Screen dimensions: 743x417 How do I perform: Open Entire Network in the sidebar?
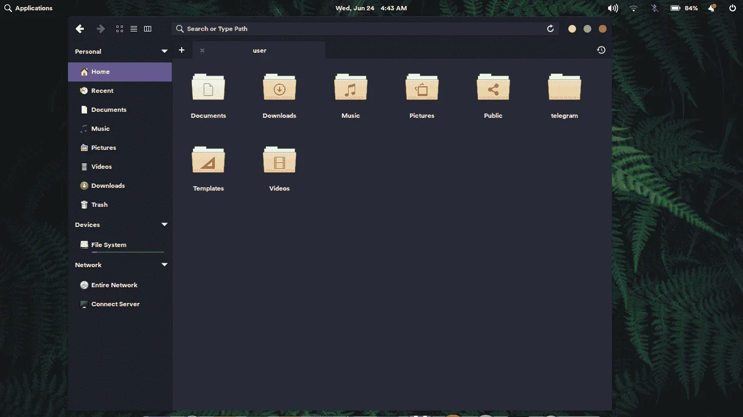[x=120, y=285]
